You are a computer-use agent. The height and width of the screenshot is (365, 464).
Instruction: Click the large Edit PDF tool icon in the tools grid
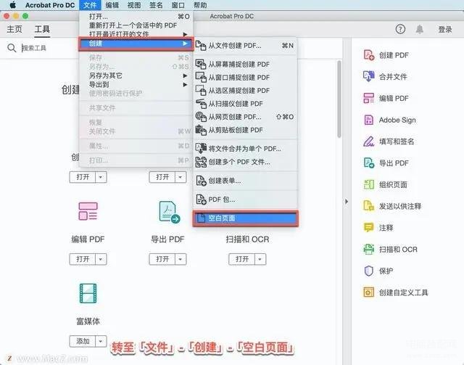[88, 211]
